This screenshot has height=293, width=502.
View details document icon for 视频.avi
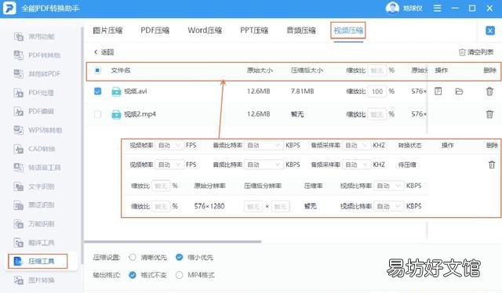point(438,91)
